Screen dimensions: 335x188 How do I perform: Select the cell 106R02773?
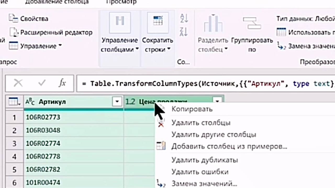pyautogui.click(x=74, y=117)
